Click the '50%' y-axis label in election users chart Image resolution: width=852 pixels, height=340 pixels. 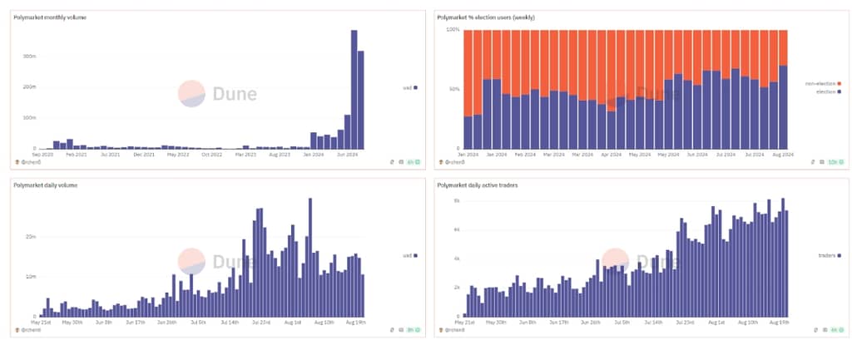455,89
